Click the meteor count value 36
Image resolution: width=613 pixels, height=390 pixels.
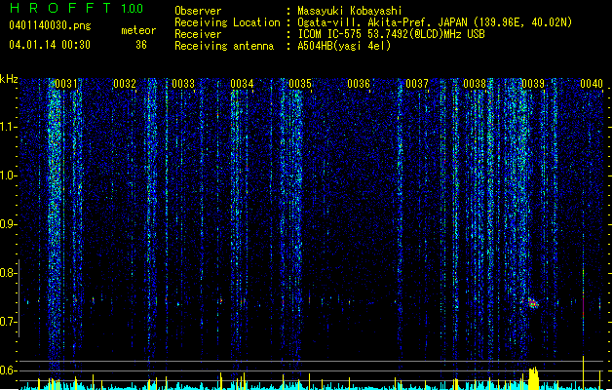(x=141, y=45)
